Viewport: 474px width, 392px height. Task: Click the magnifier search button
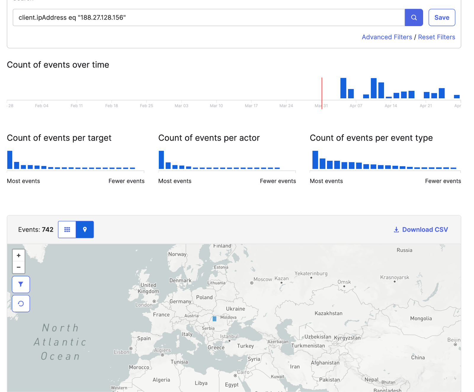click(414, 17)
